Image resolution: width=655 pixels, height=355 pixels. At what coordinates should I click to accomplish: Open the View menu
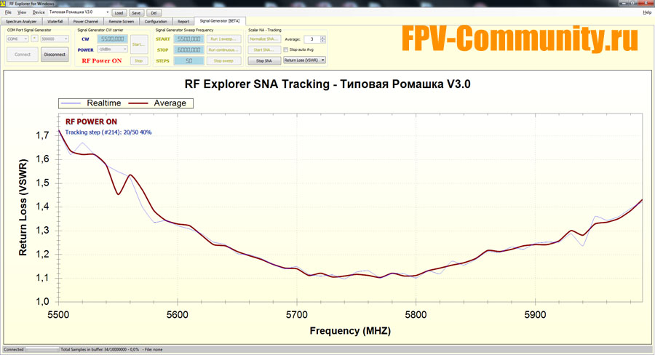(x=22, y=12)
